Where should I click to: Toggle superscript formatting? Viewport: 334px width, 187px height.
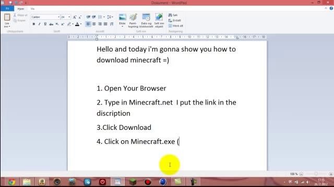63,24
